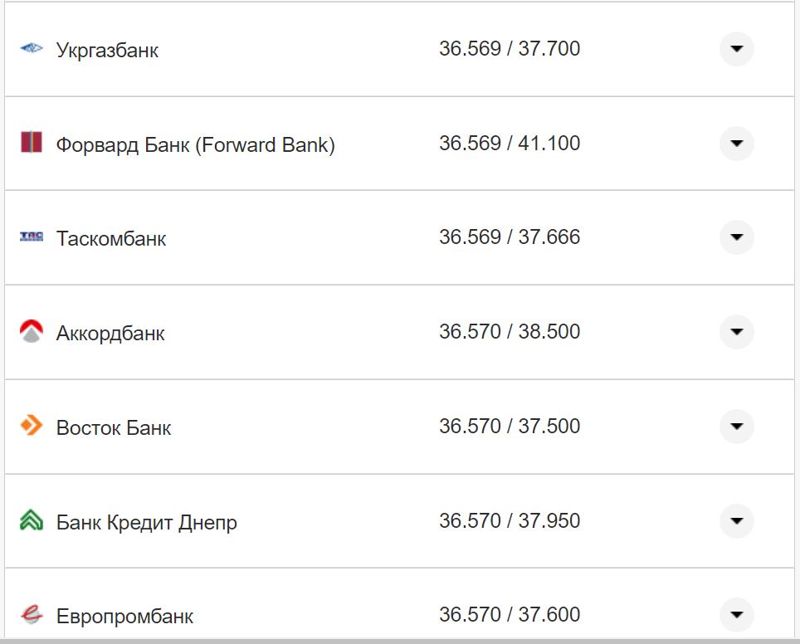Select the 36.570 / 38.500 Аккордбанк rate

pyautogui.click(x=511, y=331)
